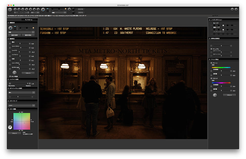Go to the previous image in the toolbar counter
Image resolution: width=246 pixels, height=159 pixels.
pyautogui.click(x=15, y=12)
